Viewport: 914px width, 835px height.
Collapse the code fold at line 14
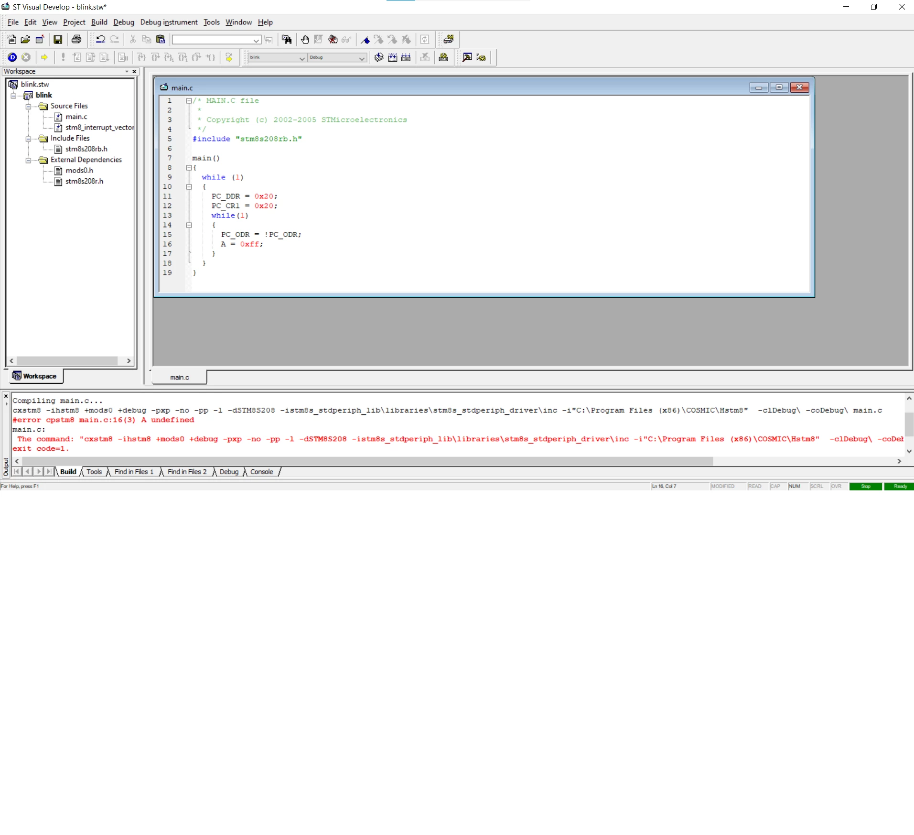pos(189,225)
